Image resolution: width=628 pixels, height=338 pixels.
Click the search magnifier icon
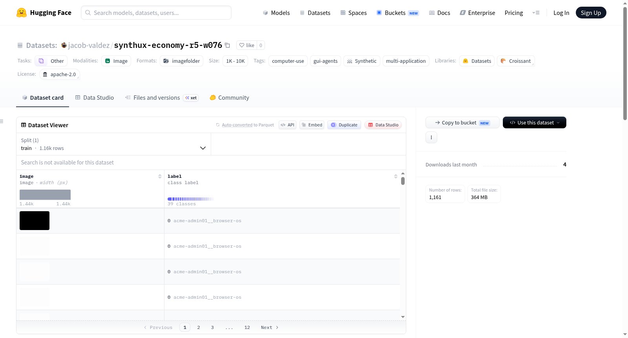coord(88,13)
